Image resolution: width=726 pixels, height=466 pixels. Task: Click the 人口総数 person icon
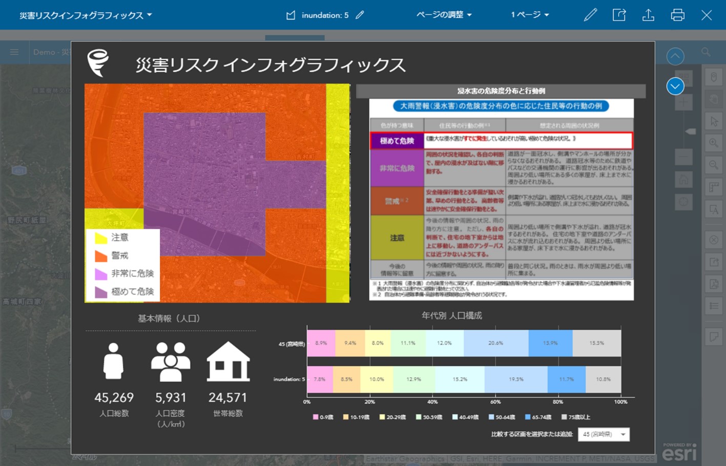click(113, 361)
